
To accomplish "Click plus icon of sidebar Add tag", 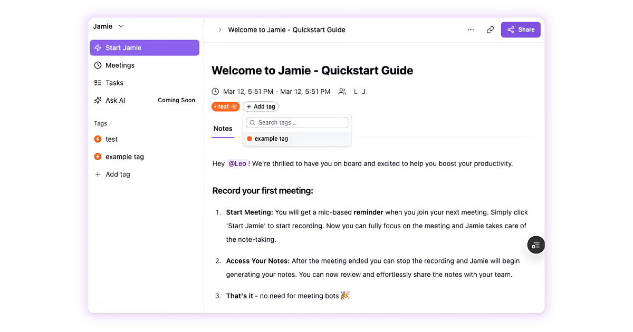I will [x=98, y=174].
